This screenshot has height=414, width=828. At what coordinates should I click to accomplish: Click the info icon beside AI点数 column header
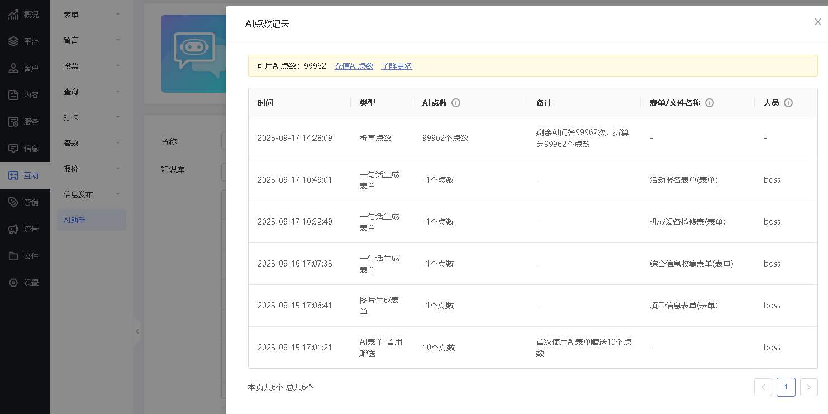[x=456, y=103]
